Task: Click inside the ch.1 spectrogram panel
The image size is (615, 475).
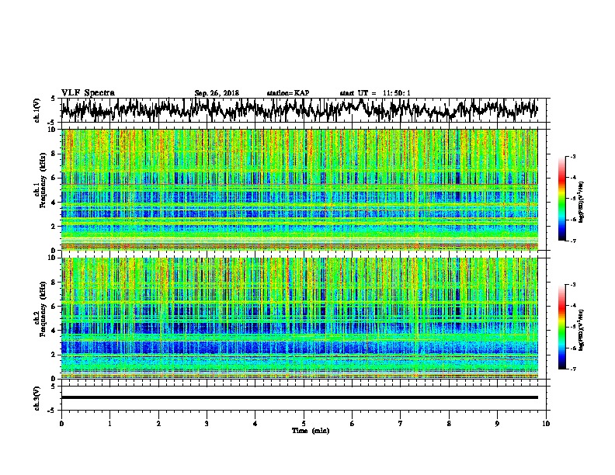Action: tap(300, 189)
